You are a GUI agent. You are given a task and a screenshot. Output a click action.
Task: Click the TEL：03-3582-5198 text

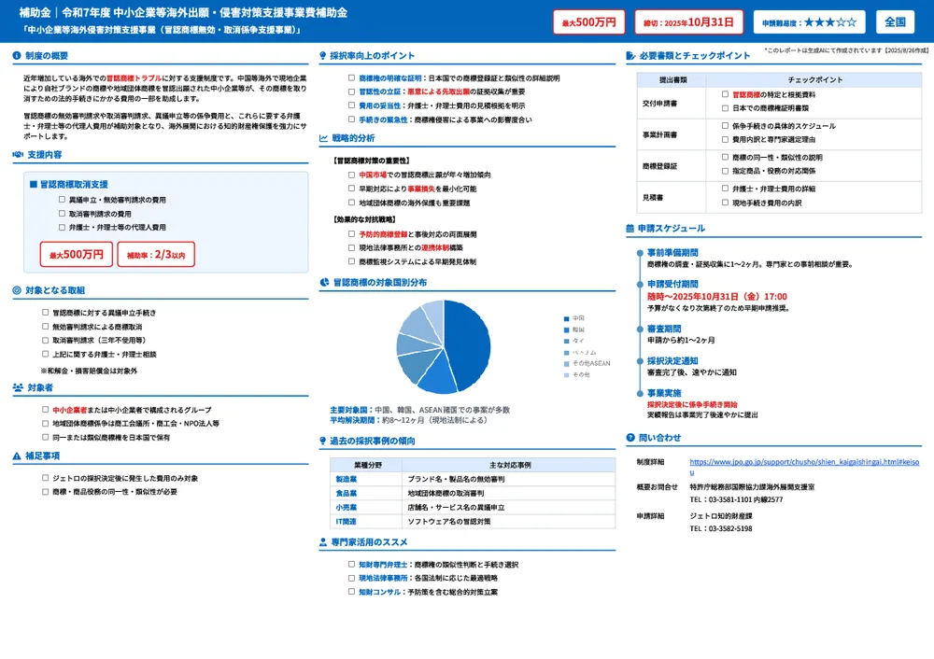click(721, 528)
